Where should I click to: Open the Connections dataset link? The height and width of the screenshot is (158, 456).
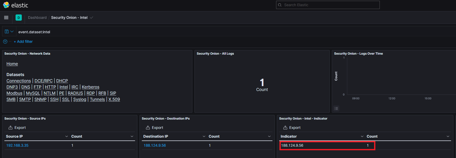19,81
